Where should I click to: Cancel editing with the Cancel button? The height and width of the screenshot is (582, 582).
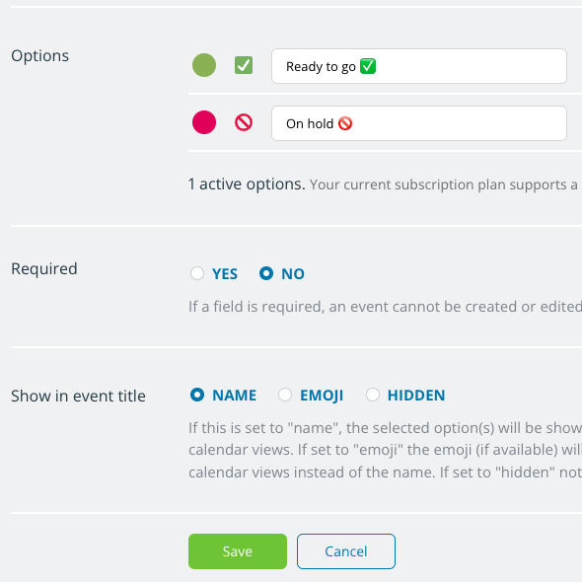point(346,551)
